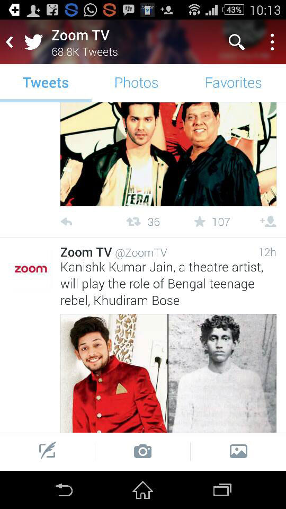View the red jacket photo in the tweet
The width and height of the screenshot is (286, 509).
pyautogui.click(x=114, y=373)
